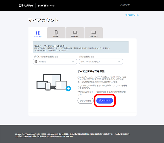Image resolution: width=164 pixels, height=143 pixels.
Task: Click the four-squares マイアプリ icon
Action: [38, 33]
